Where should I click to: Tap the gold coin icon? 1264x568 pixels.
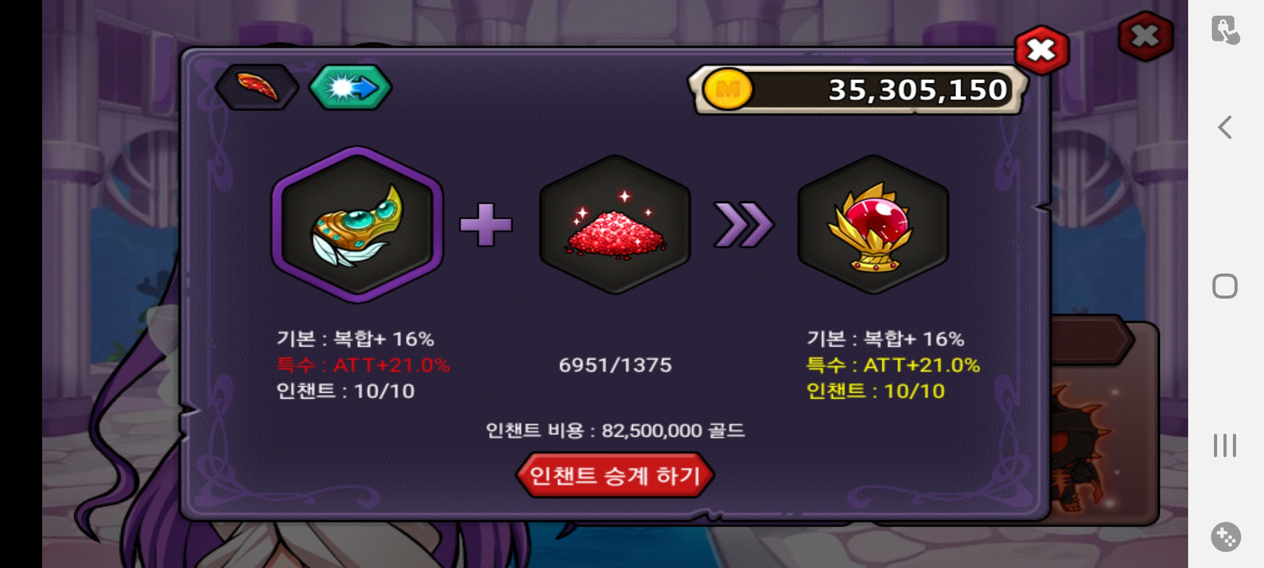pos(728,90)
